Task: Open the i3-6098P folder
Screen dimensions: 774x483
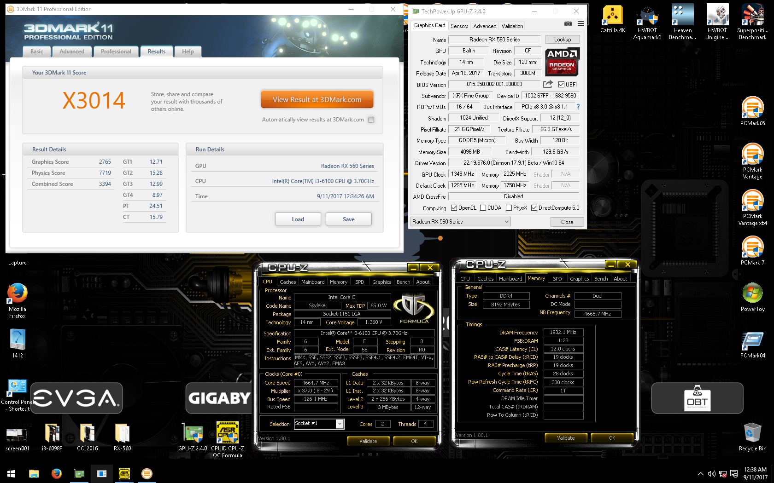Action: click(52, 437)
